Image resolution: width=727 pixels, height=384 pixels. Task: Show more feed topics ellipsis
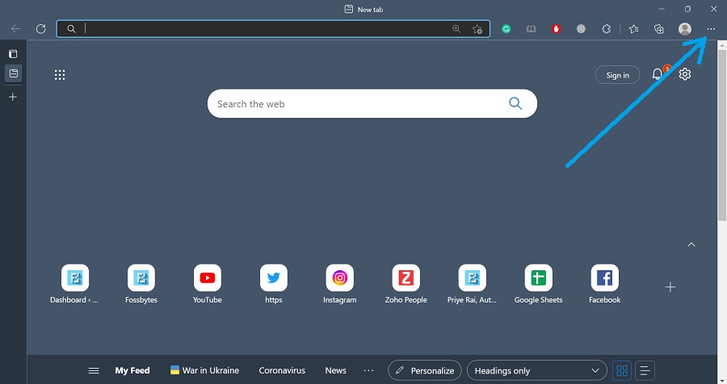click(368, 370)
